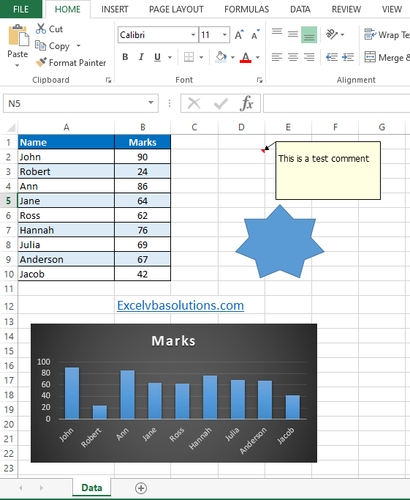Switch to the PAGE LAYOUT tab
The height and width of the screenshot is (500, 410).
(x=176, y=10)
